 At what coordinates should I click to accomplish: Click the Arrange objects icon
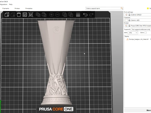point(25,15)
